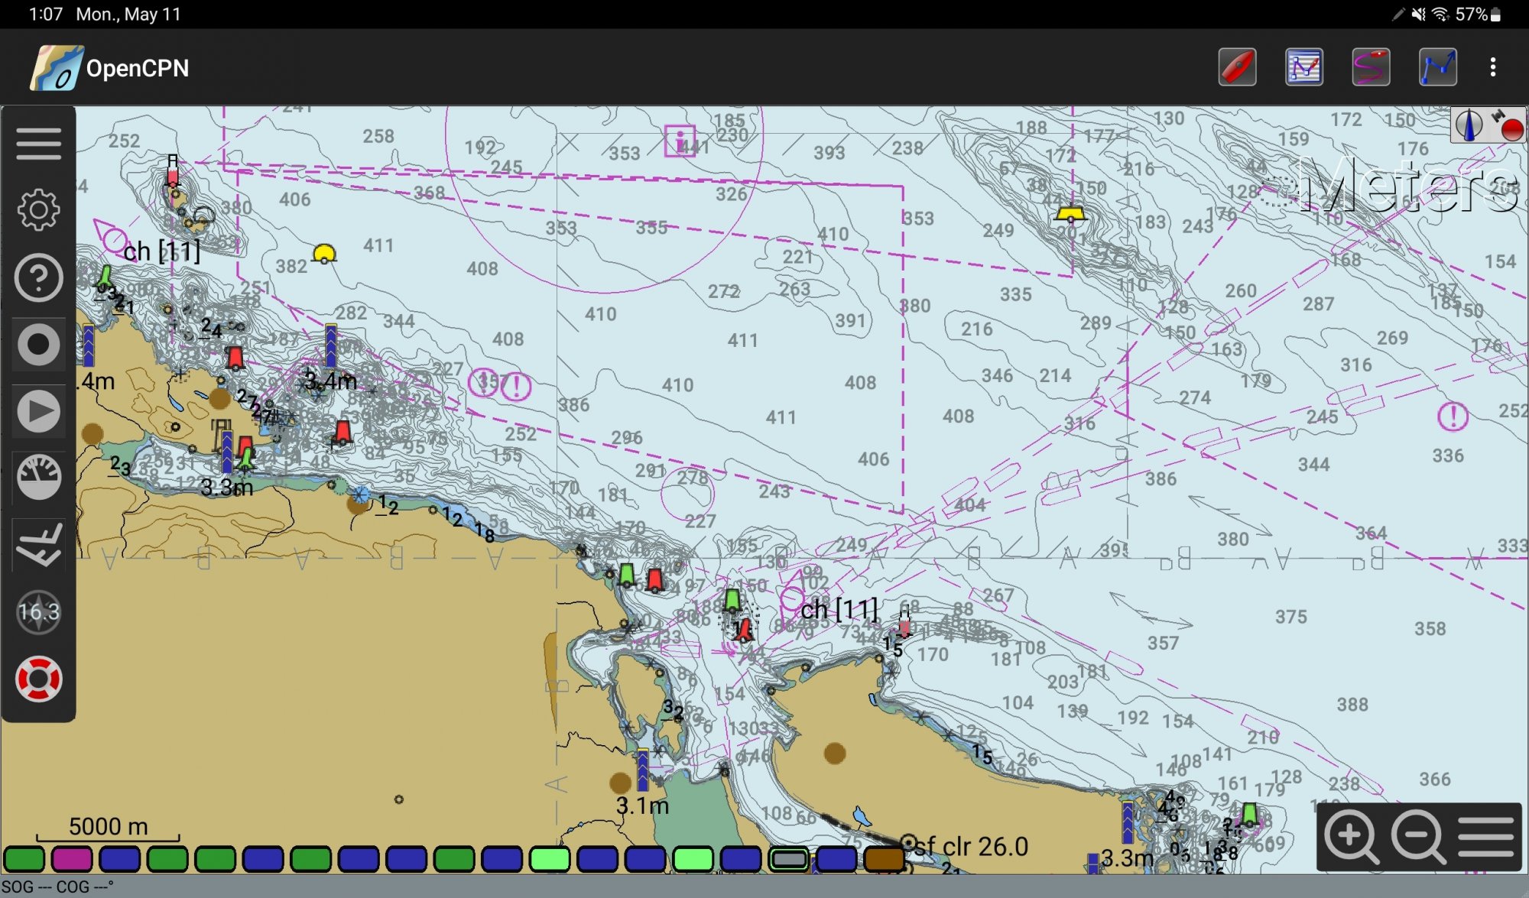Screen dimensions: 1529x898
Task: Toggle the dashboard gauge plugin
Action: pos(38,478)
